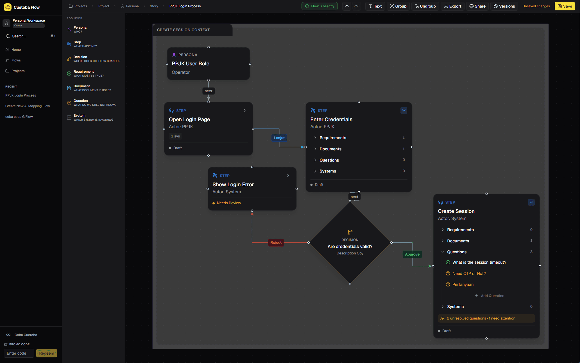This screenshot has width=580, height=363.
Task: Click the Flow is healthy status badge
Action: (x=320, y=6)
